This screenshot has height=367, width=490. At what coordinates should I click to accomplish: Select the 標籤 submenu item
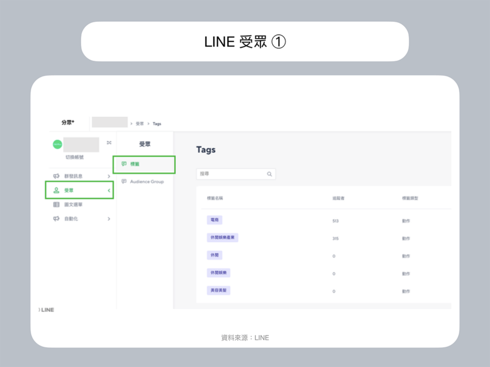[134, 163]
